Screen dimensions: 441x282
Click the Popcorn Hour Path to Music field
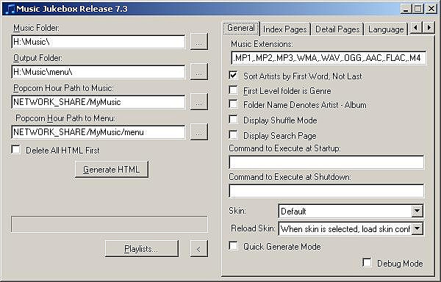tap(98, 101)
